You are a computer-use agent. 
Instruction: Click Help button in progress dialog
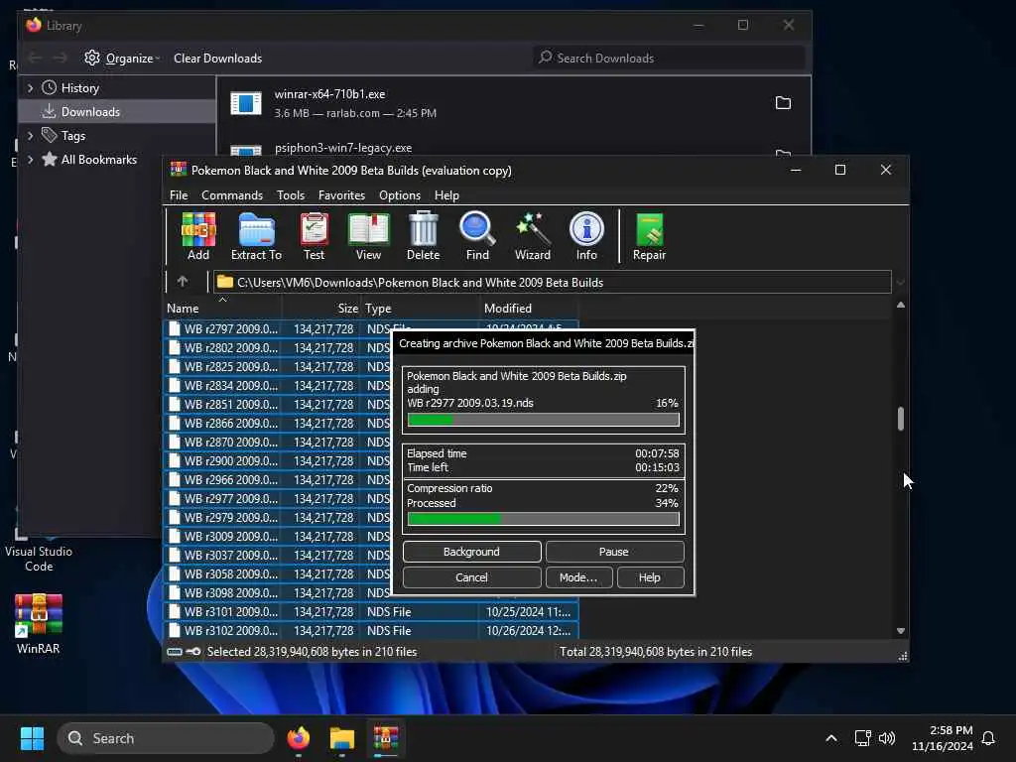[650, 577]
